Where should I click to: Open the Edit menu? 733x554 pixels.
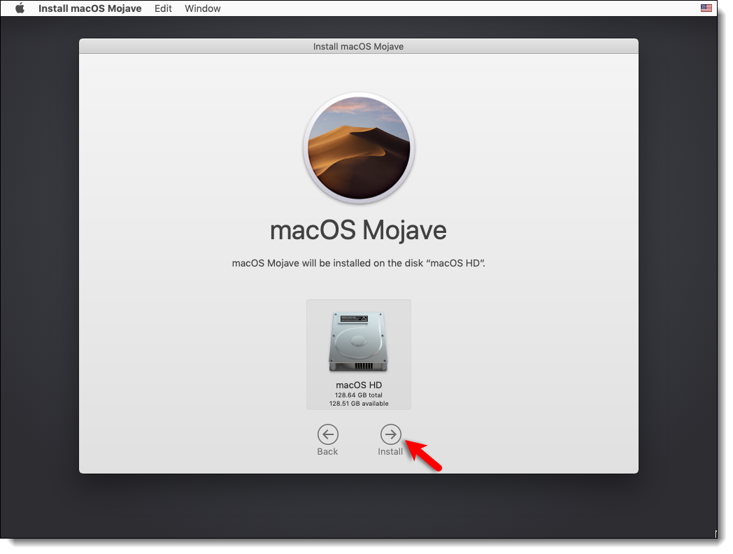click(x=163, y=8)
